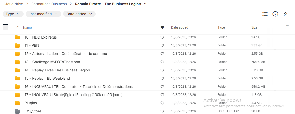Click favourites heart icon in column header
The width and height of the screenshot is (295, 114).
162,27
